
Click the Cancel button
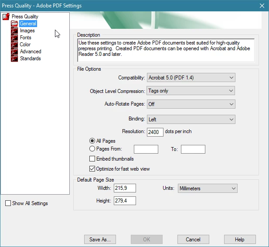pyautogui.click(x=193, y=240)
